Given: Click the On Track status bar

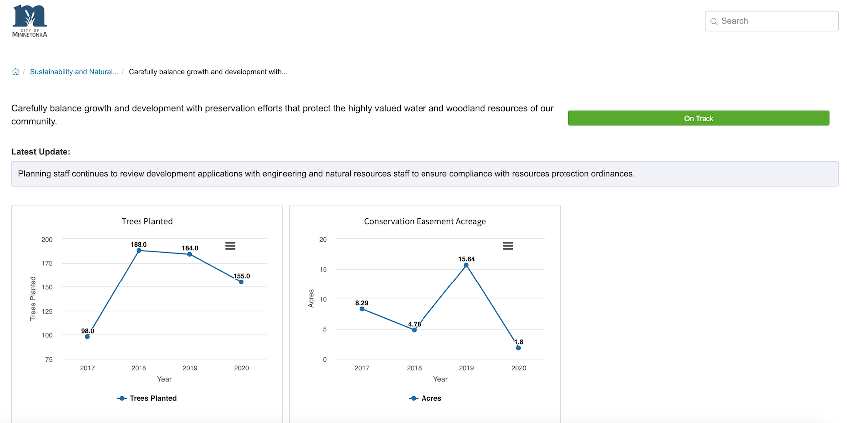Looking at the screenshot, I should coord(699,118).
